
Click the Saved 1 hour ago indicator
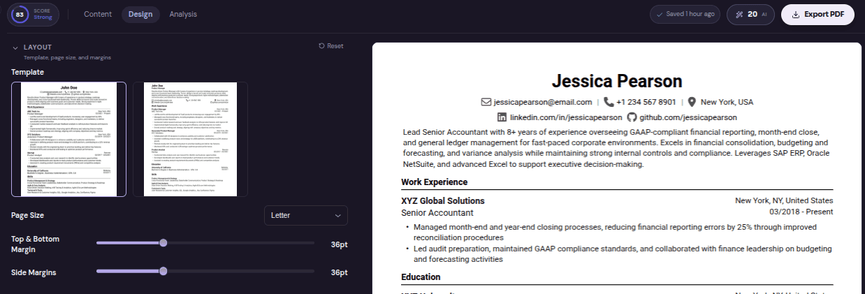click(x=685, y=14)
